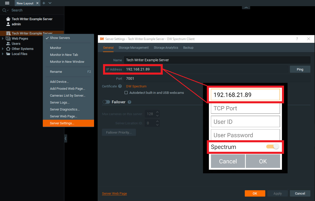Click the Ping button

pos(300,69)
